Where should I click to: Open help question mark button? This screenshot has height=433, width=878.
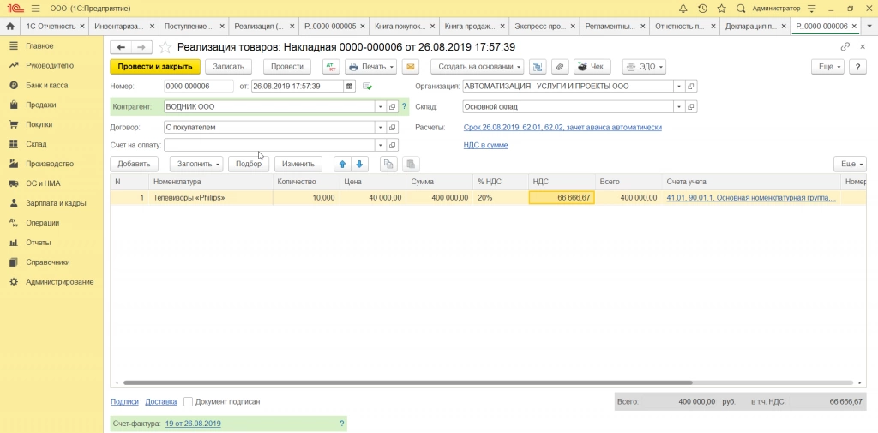tap(857, 67)
